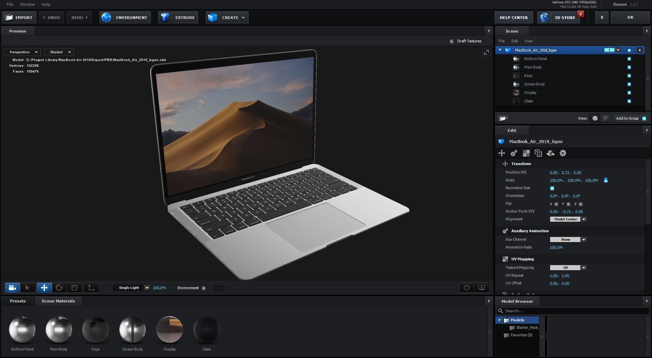Activate the Rotate tool below the viewport
This screenshot has width=652, height=358.
point(59,288)
